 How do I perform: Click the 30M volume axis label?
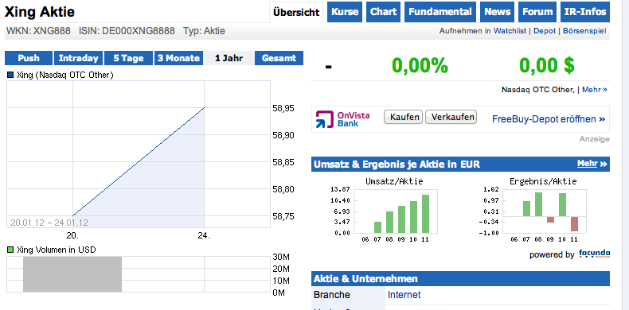[x=281, y=257]
